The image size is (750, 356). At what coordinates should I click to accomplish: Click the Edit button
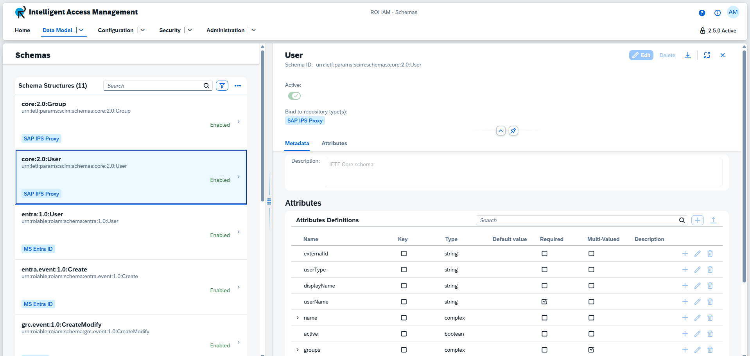[641, 55]
